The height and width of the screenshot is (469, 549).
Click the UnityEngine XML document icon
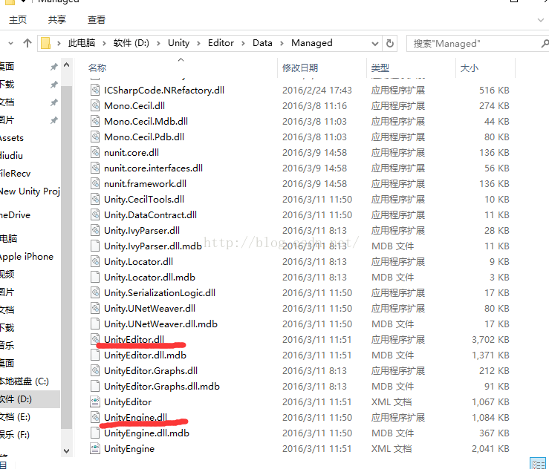[95, 449]
